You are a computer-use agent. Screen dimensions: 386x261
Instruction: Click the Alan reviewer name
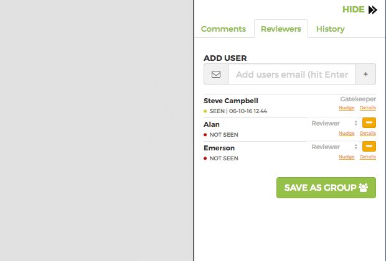(212, 124)
